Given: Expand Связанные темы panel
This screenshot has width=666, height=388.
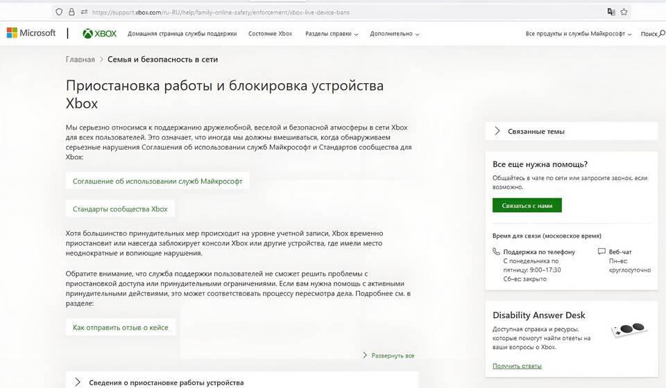Looking at the screenshot, I should pos(571,131).
